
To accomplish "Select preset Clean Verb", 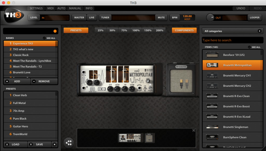I will (x=30, y=95).
